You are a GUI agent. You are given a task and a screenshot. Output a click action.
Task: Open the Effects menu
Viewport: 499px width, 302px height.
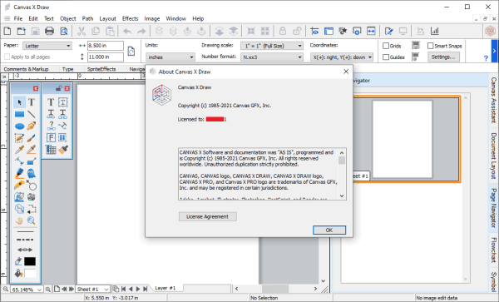(131, 18)
